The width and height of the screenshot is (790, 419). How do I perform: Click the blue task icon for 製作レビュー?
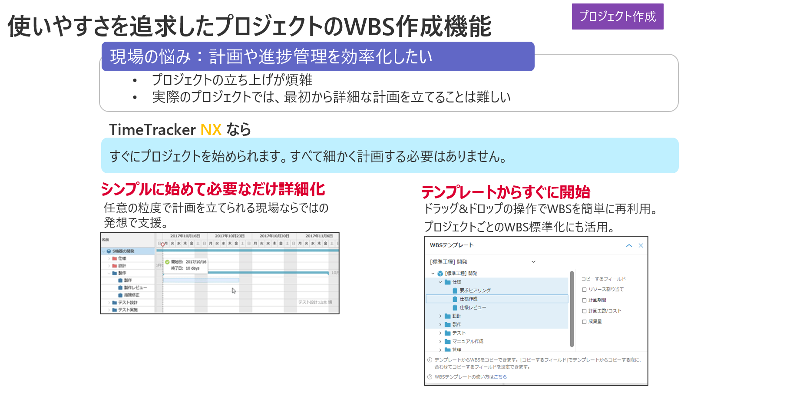click(120, 288)
